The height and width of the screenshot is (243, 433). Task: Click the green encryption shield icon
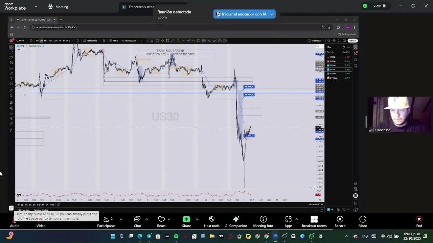tap(365, 6)
